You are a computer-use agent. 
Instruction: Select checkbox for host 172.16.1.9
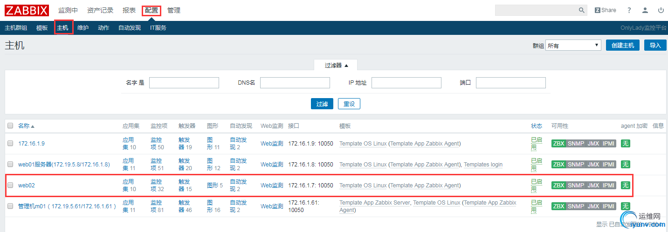click(x=10, y=144)
